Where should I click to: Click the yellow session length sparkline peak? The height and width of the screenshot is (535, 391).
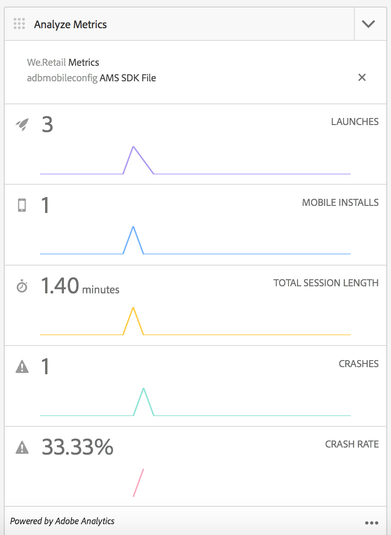[x=133, y=309]
